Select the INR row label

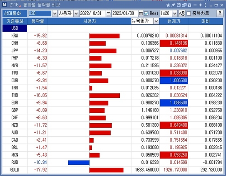(15, 88)
